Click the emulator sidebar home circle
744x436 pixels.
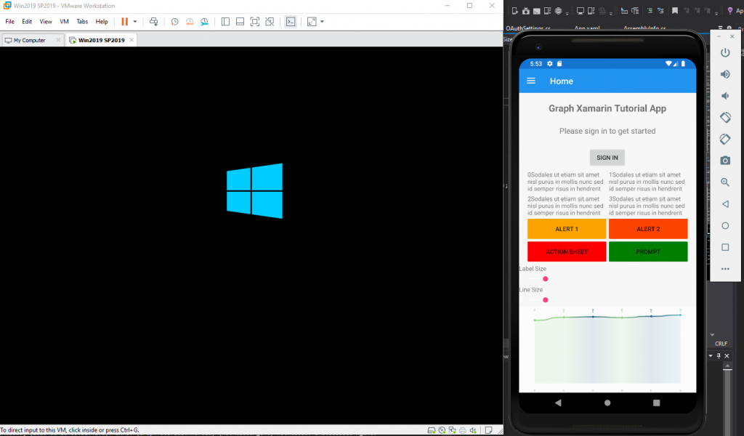click(x=725, y=226)
